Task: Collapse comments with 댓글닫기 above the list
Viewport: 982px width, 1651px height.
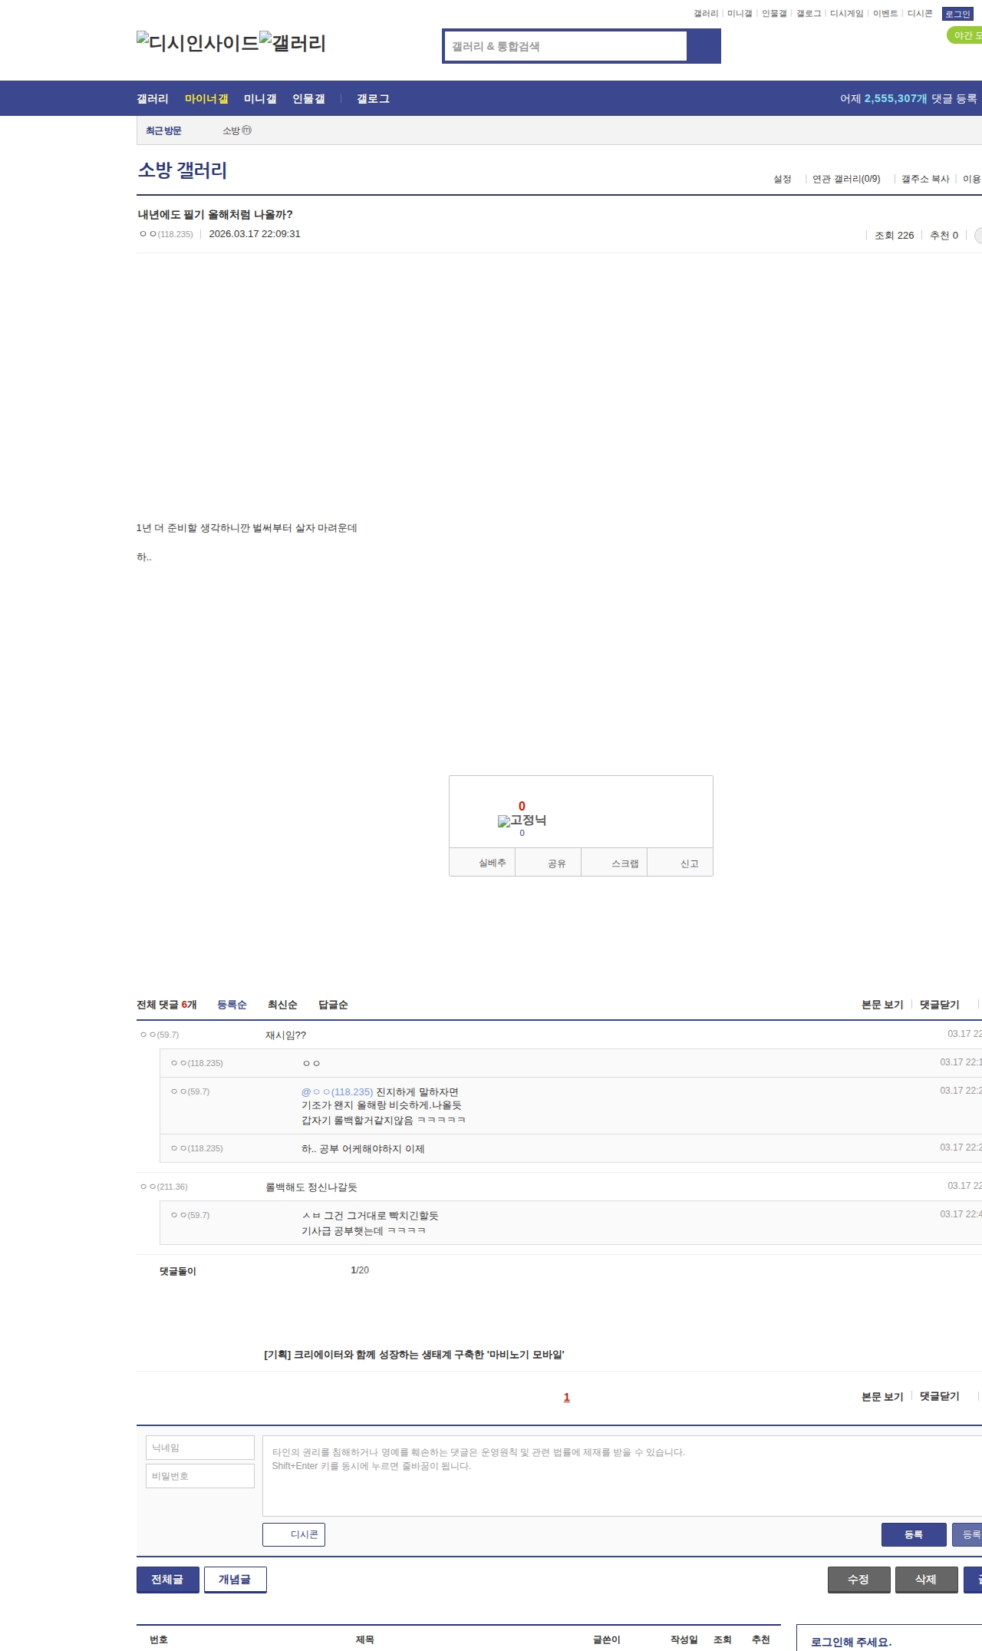Action: [940, 1005]
